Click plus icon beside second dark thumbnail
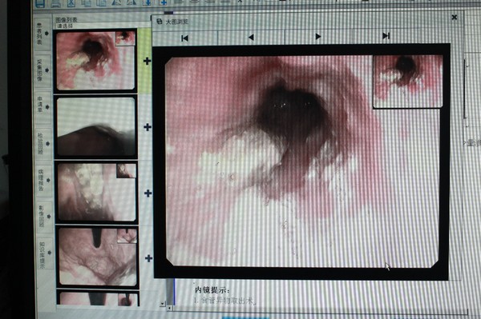This screenshot has width=481, height=319. pos(148,127)
